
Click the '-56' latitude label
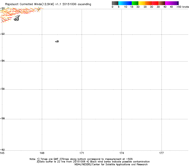point(2,89)
